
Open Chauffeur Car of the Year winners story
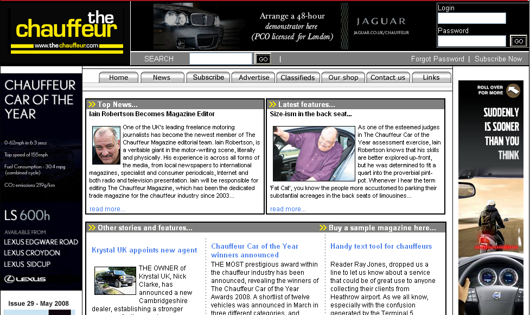click(x=254, y=250)
